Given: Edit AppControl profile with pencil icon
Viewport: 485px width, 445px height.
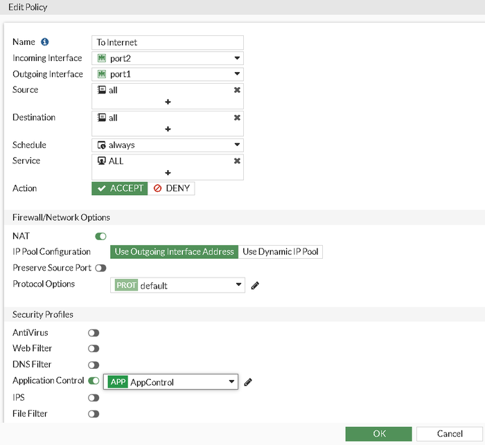Looking at the screenshot, I should 248,382.
